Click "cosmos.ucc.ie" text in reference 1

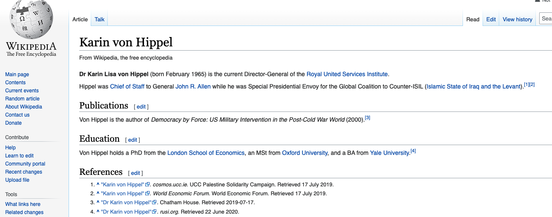170,185
